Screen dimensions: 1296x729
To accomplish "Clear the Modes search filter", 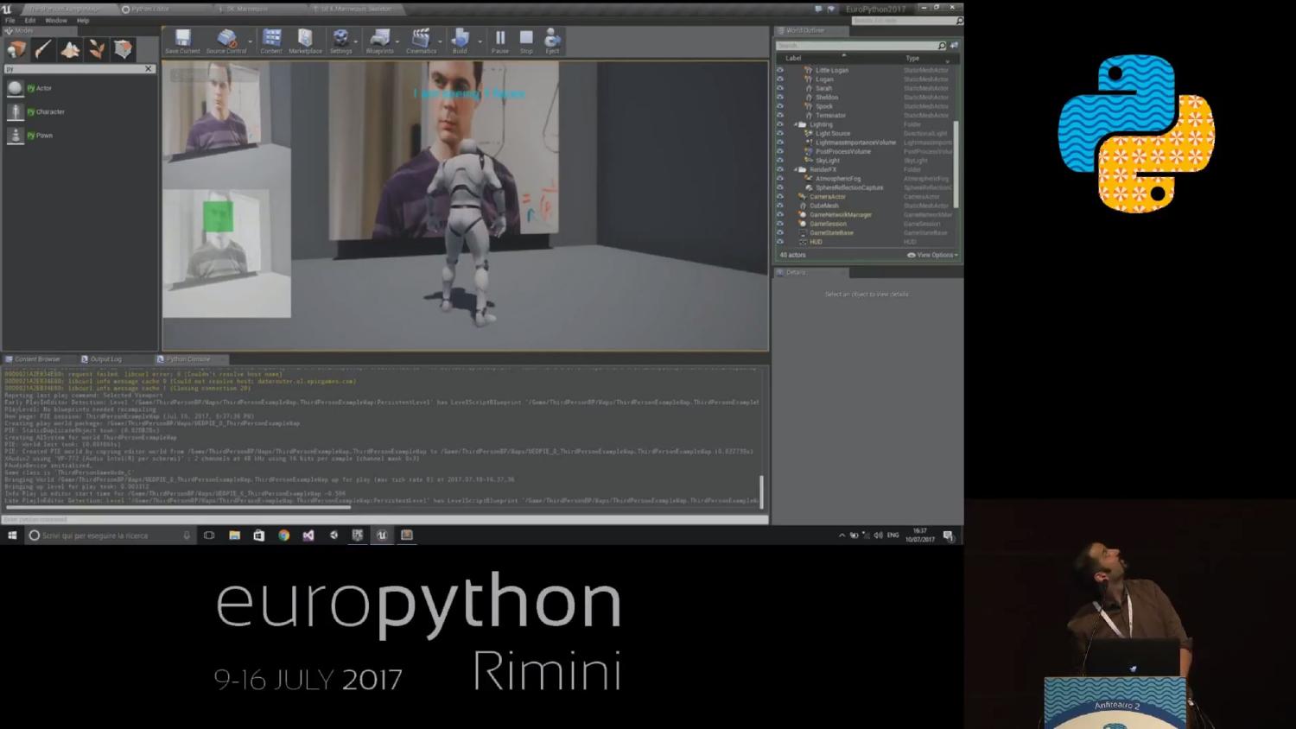I will (x=149, y=69).
